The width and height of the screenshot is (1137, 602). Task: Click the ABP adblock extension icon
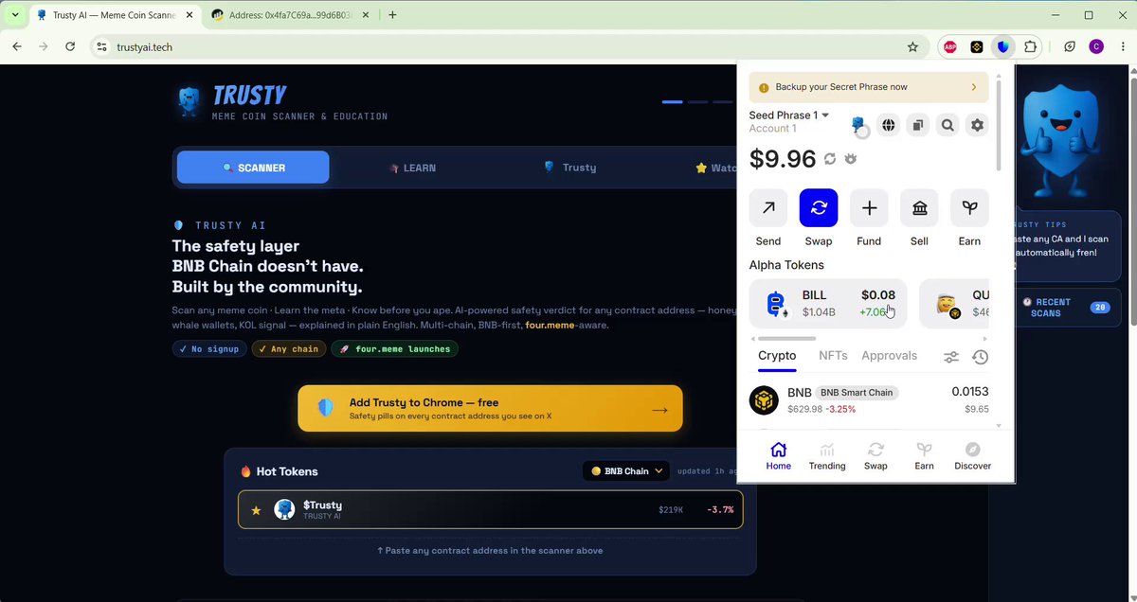(x=949, y=46)
